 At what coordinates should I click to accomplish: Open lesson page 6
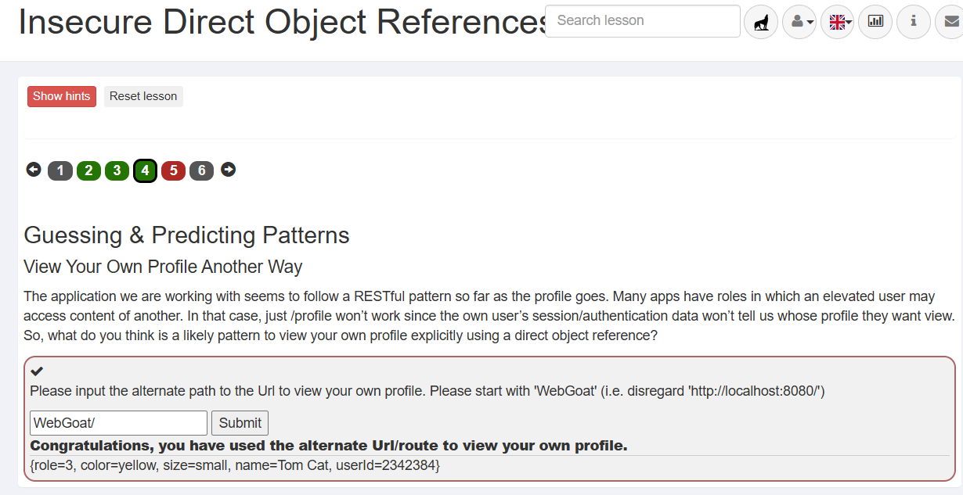pyautogui.click(x=201, y=170)
